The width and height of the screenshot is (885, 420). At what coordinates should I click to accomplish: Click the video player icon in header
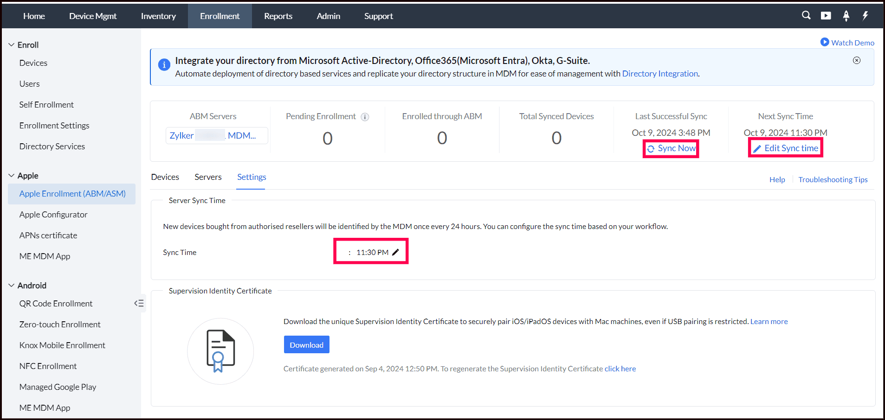(826, 15)
